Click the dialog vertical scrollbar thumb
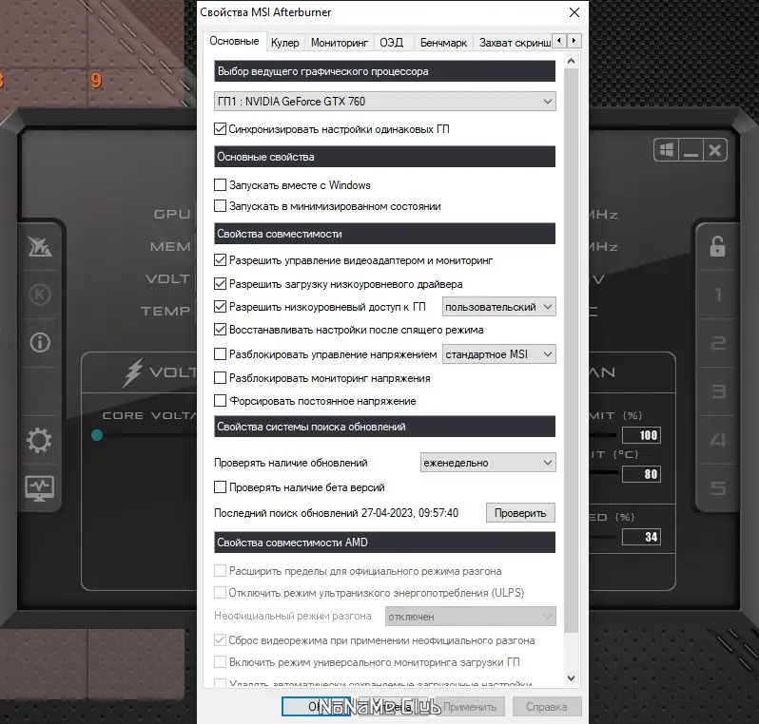 [x=572, y=351]
